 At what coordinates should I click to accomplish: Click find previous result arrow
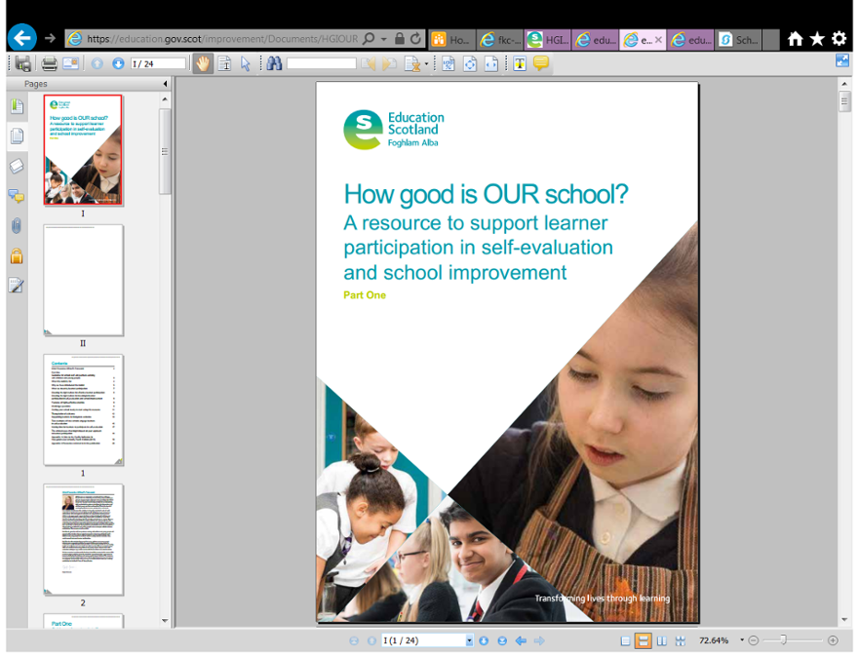pyautogui.click(x=369, y=64)
